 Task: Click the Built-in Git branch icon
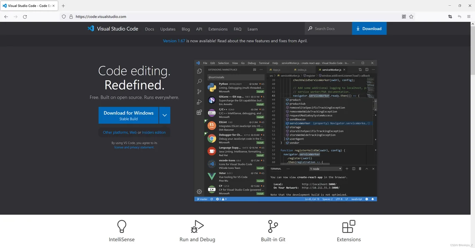click(x=273, y=226)
